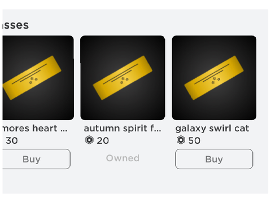Click the 30 price on mores heart pass
This screenshot has width=271, height=203.
pyautogui.click(x=12, y=140)
